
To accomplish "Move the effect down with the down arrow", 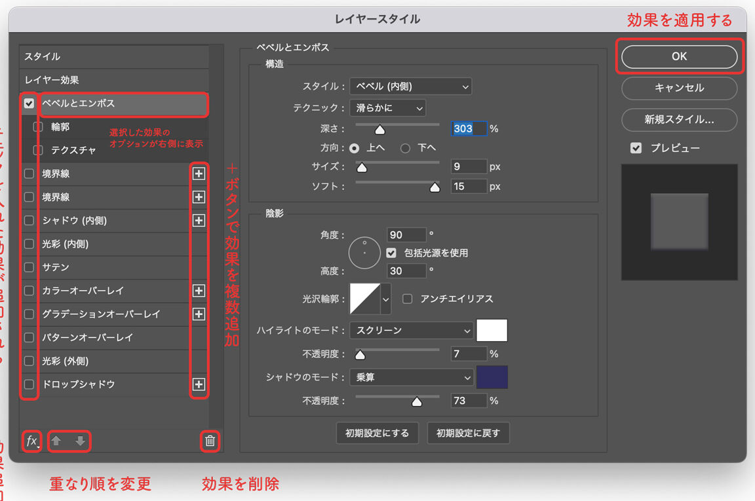I will [81, 441].
